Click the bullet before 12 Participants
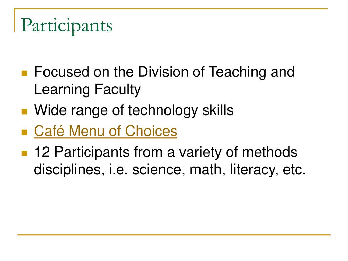The image size is (348, 261). point(24,153)
